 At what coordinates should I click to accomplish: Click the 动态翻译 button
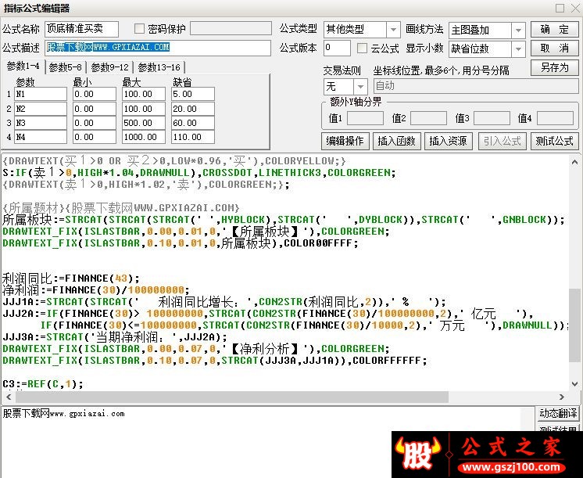click(x=558, y=414)
